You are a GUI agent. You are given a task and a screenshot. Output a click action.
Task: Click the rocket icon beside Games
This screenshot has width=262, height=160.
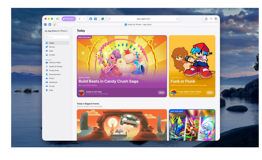tap(47, 47)
